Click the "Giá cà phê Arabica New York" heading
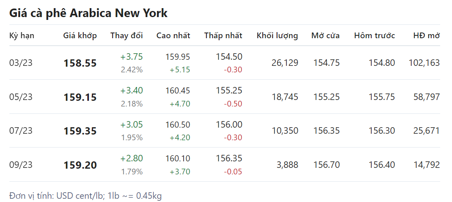This screenshot has height=202, width=452. (88, 13)
